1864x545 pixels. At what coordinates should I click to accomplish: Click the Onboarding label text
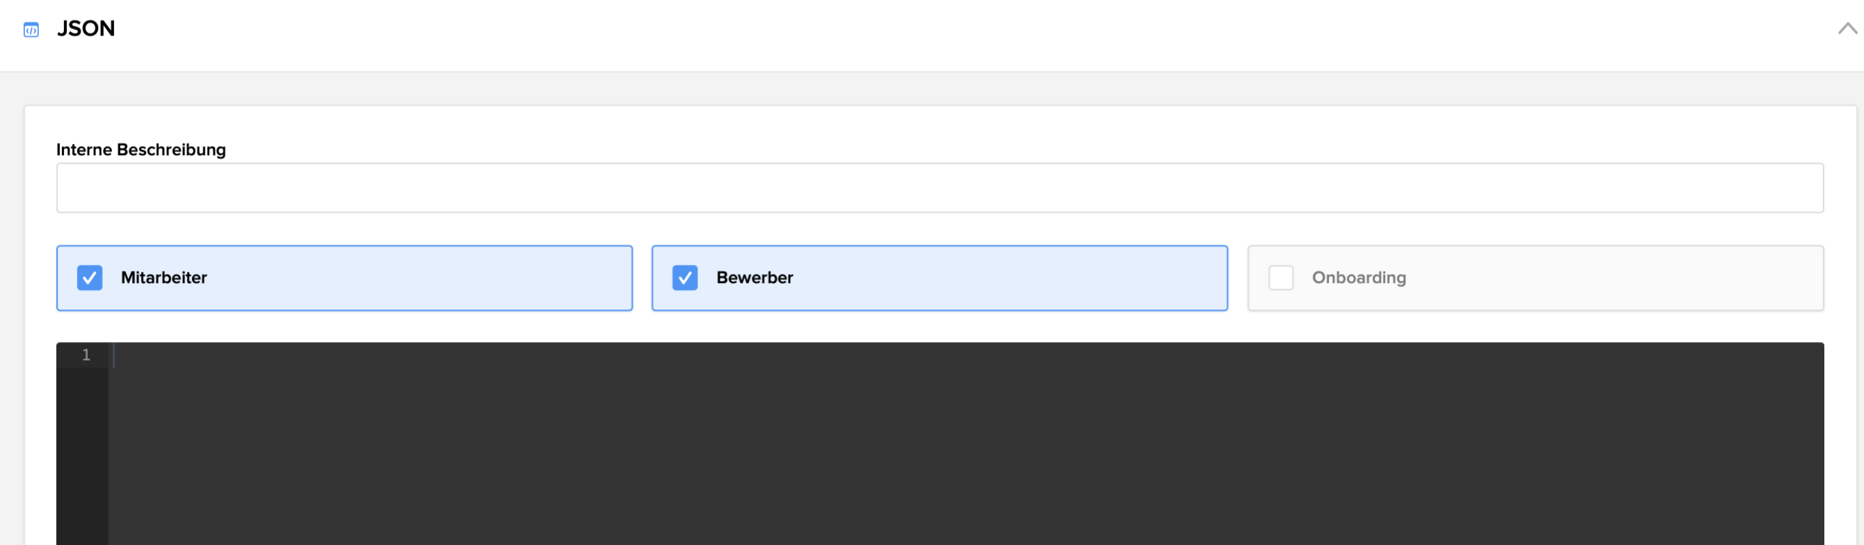click(1358, 277)
